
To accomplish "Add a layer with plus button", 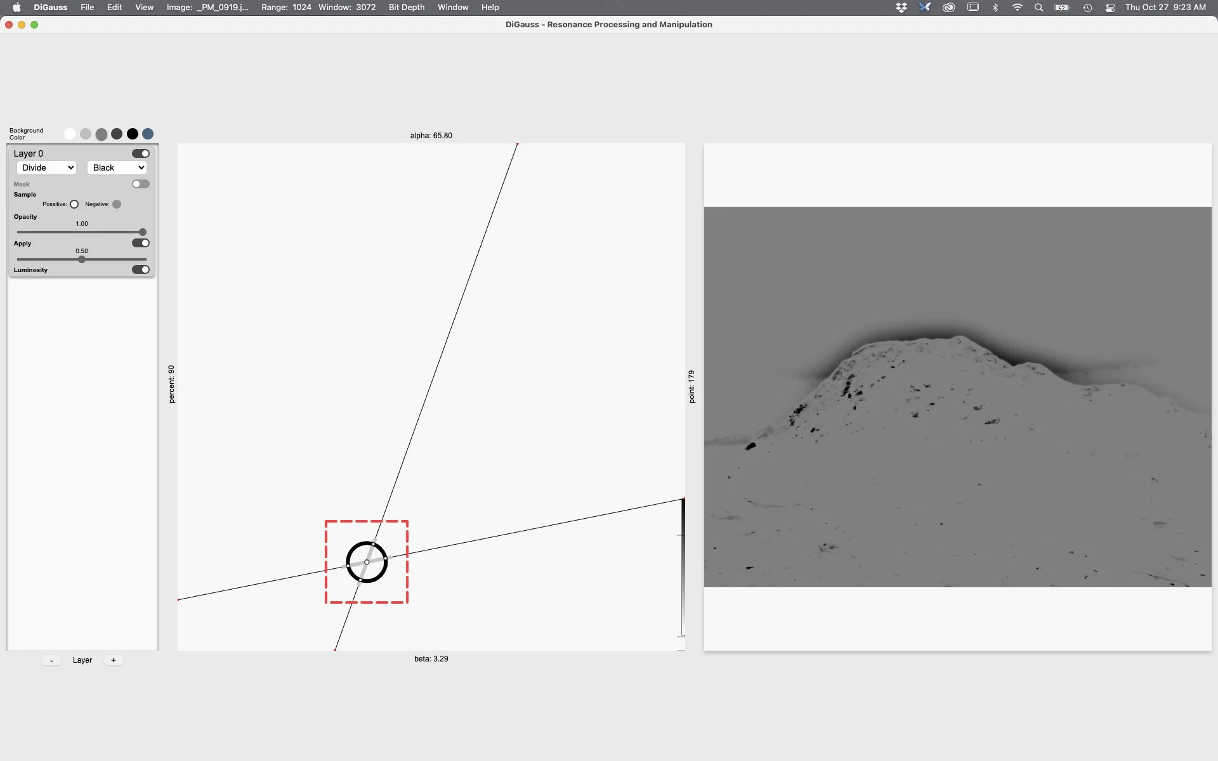I will (113, 660).
